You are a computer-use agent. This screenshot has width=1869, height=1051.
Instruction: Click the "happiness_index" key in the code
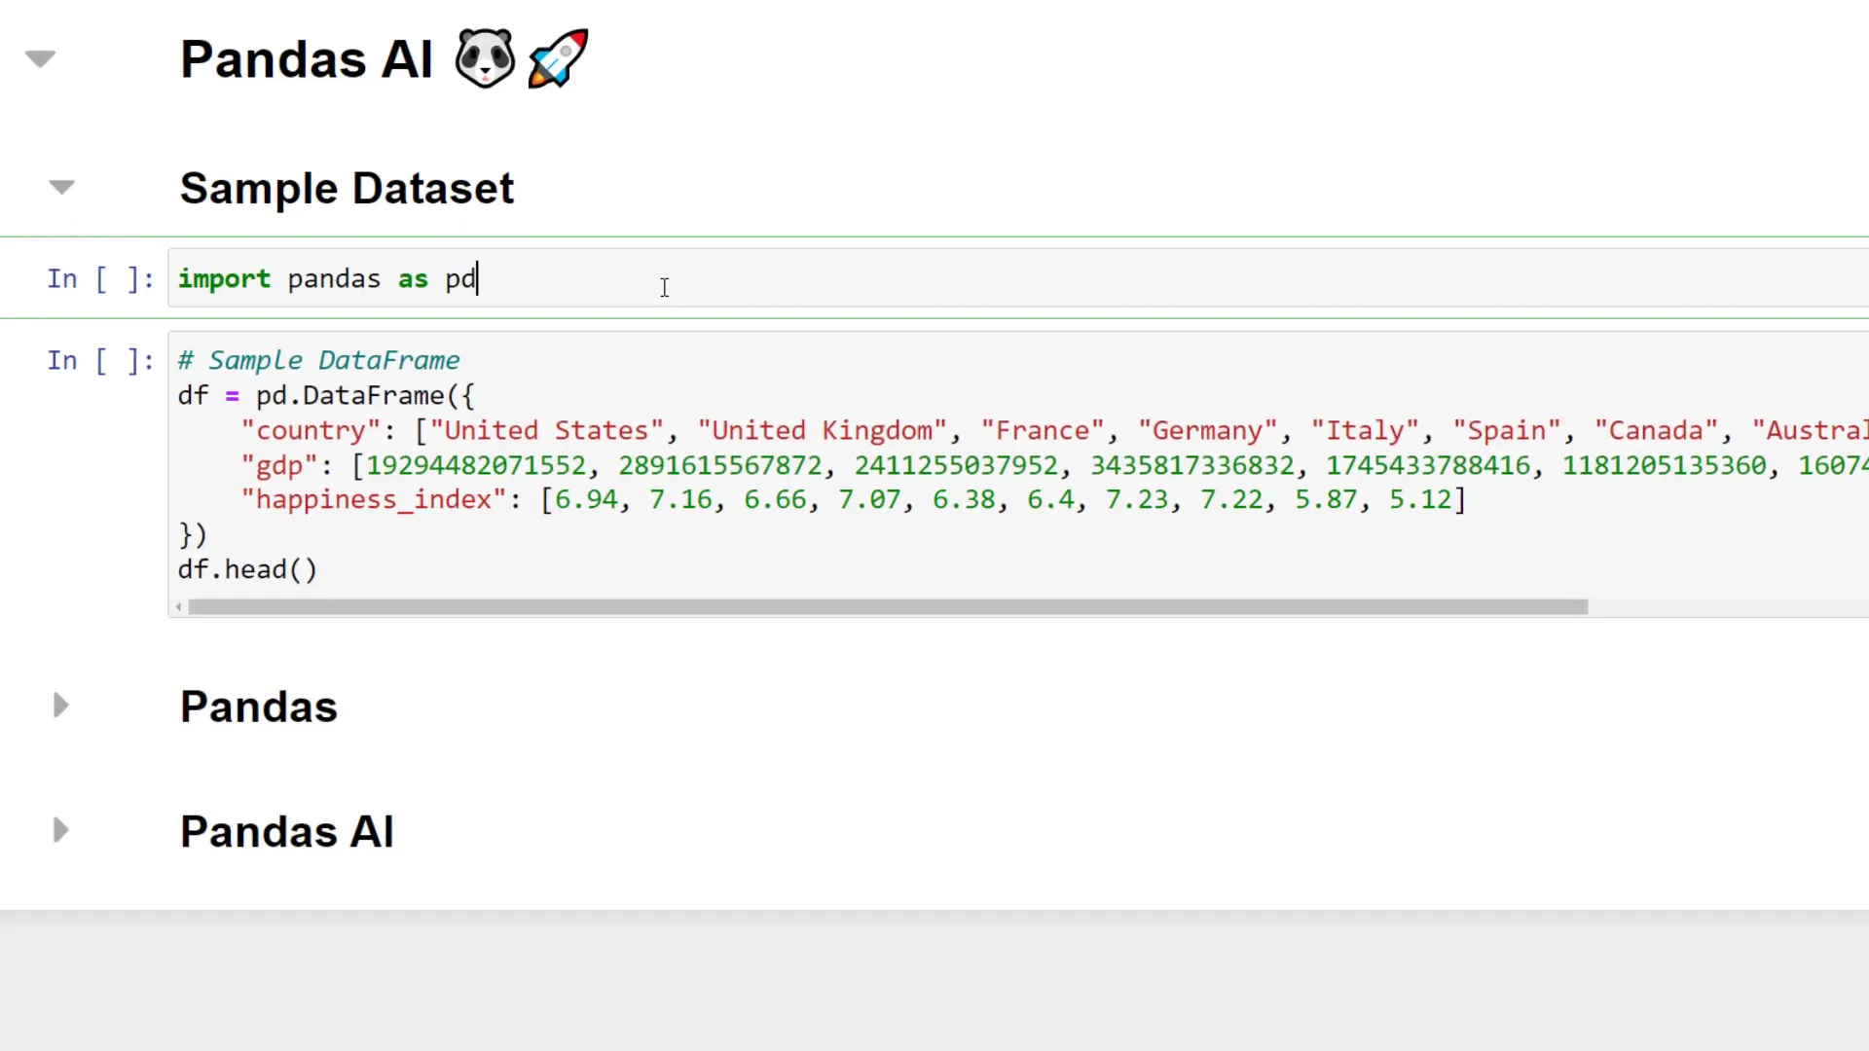click(373, 500)
